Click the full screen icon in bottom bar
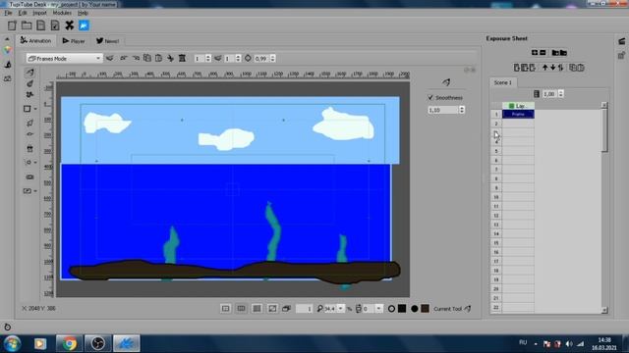 point(272,309)
